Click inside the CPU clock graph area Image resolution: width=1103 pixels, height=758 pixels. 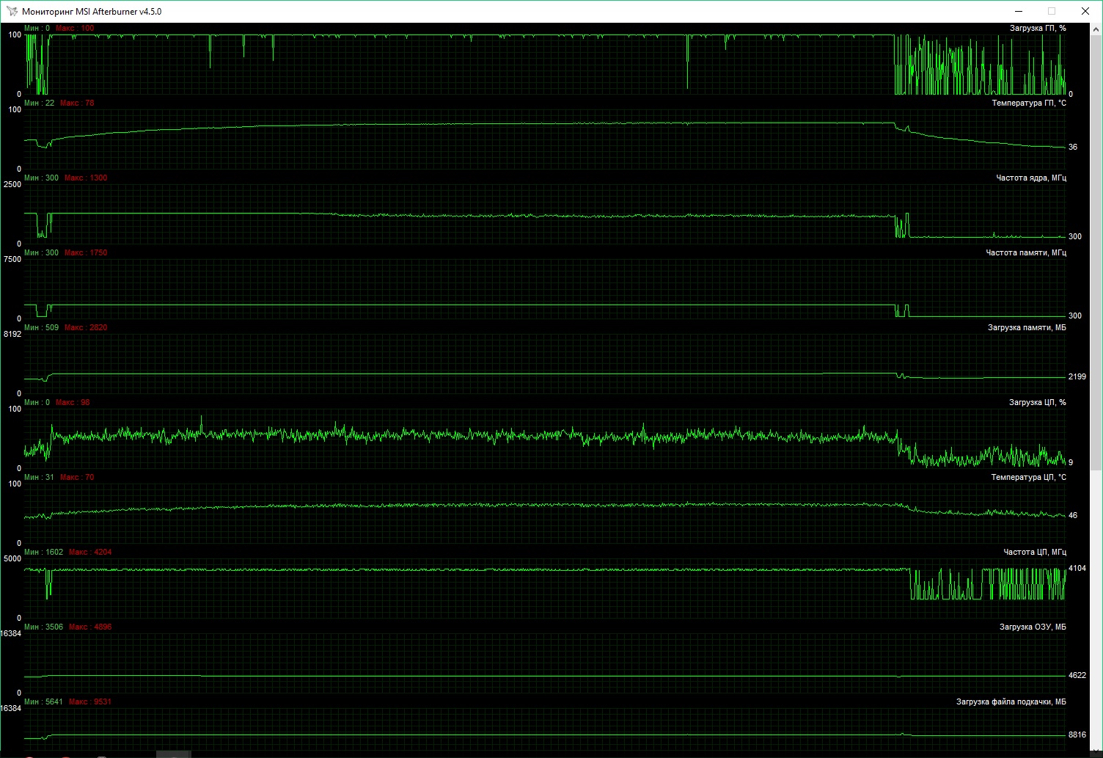pos(544,588)
